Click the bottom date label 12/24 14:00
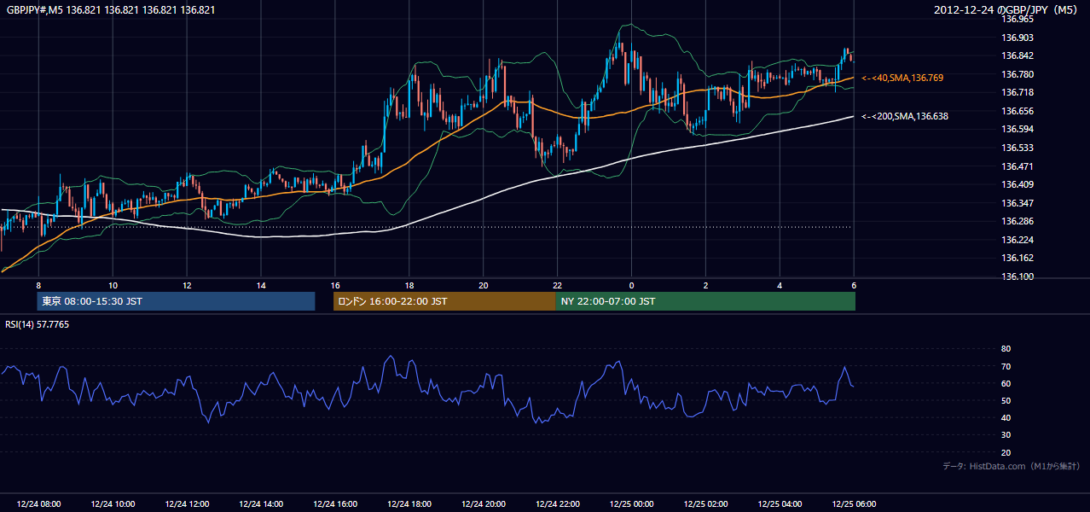The height and width of the screenshot is (512, 1090). (261, 504)
